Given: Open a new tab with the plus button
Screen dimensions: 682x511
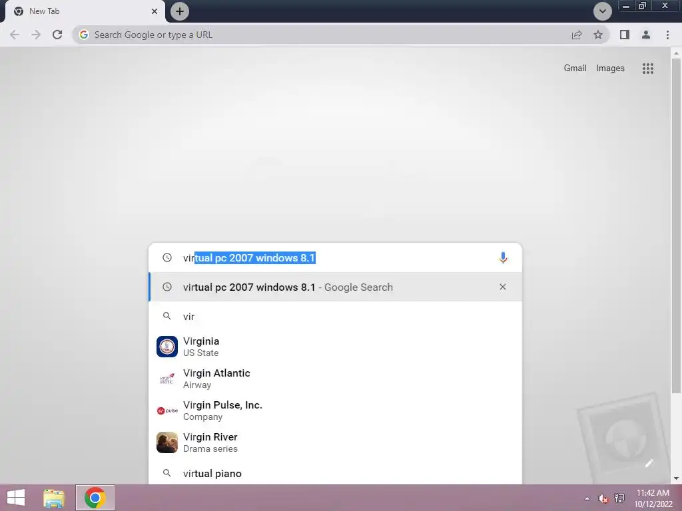Looking at the screenshot, I should [x=180, y=11].
